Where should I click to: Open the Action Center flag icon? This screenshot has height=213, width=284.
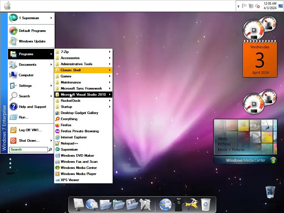(x=244, y=6)
